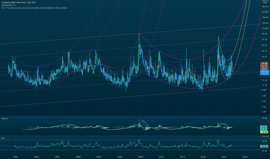Click the blue current price tag
This screenshot has width=270, height=159.
265,73
